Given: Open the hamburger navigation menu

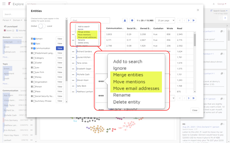Looking at the screenshot, I should click(x=4, y=4).
